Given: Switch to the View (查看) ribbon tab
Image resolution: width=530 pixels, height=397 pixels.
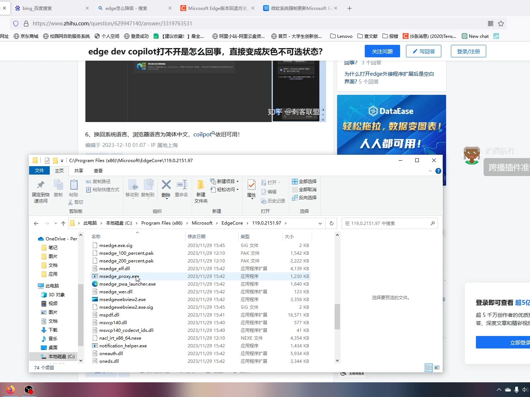Looking at the screenshot, I should click(98, 171).
